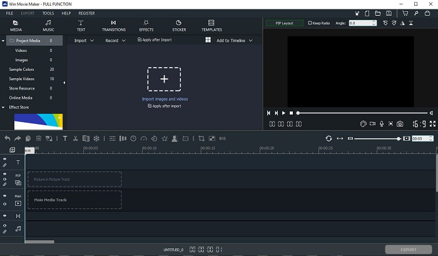Open the 16:9 aspect ratio selector
This screenshot has height=256, width=438.
pyautogui.click(x=419, y=124)
